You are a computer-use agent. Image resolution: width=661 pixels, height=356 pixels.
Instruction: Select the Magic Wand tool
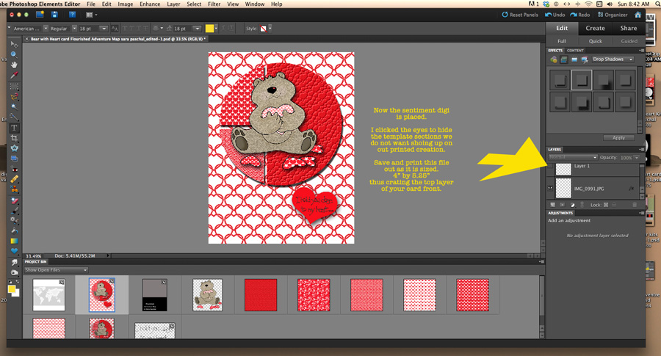pos(14,106)
